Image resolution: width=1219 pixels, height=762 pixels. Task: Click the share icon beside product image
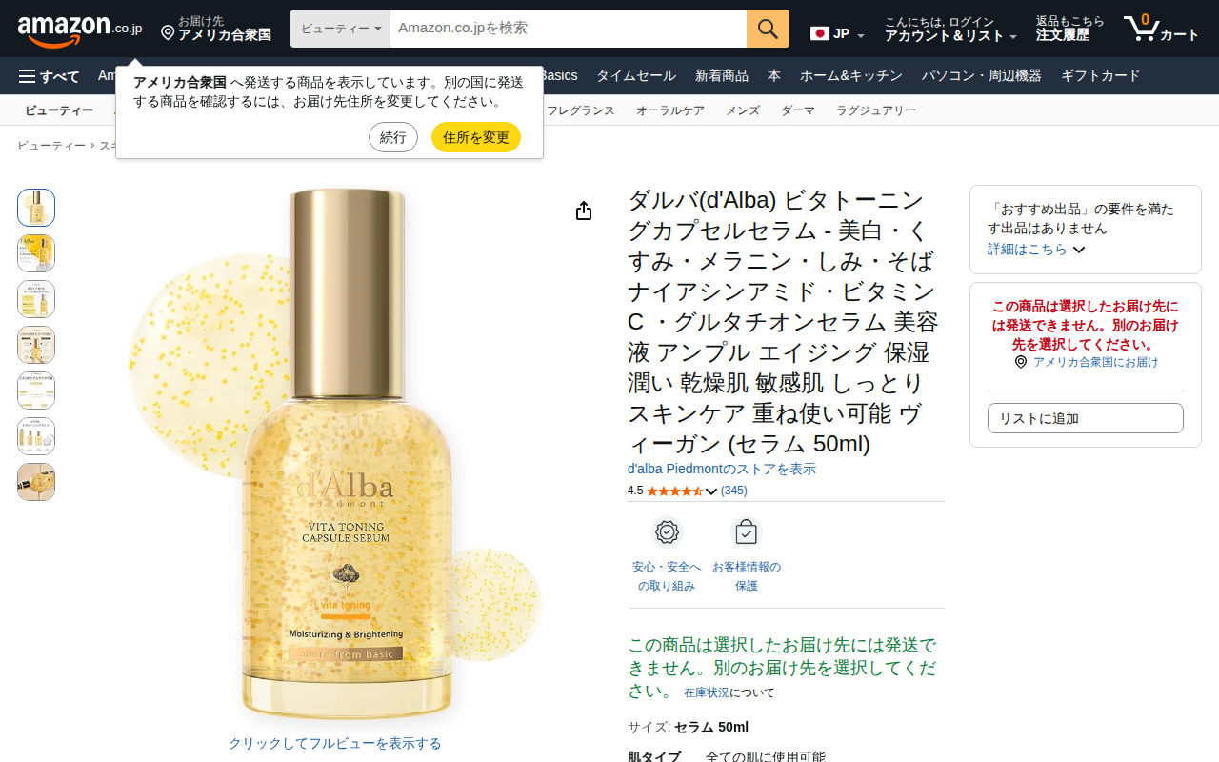click(x=584, y=211)
